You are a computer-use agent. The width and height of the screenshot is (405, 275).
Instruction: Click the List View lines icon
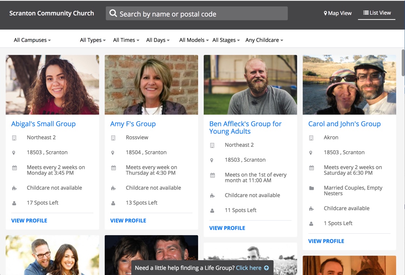point(366,13)
